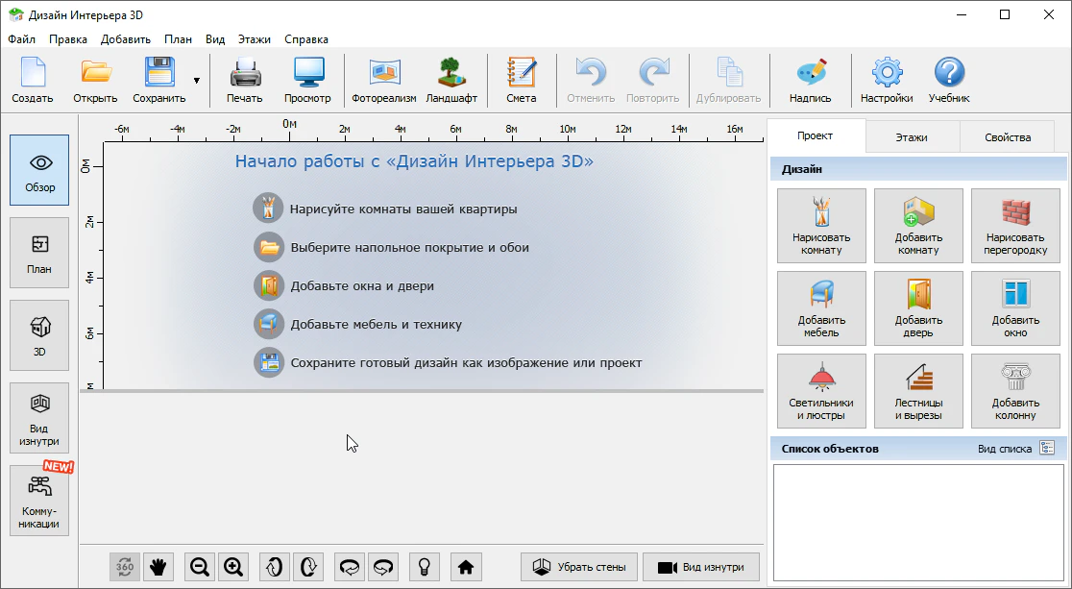The width and height of the screenshot is (1072, 589).
Task: Expand the Сохранить dropdown arrow
Action: click(196, 81)
